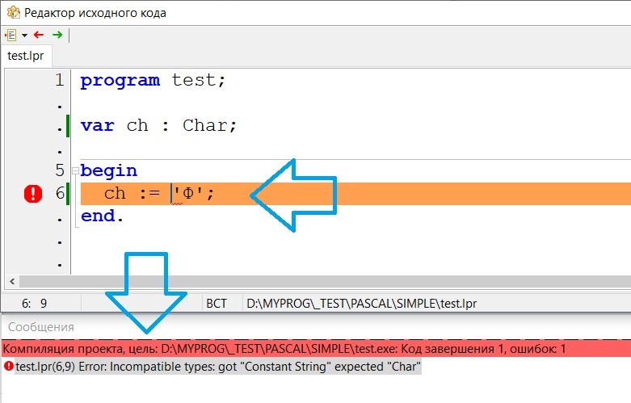
Task: Select the 'Incompatible types' error message
Action: point(217,367)
